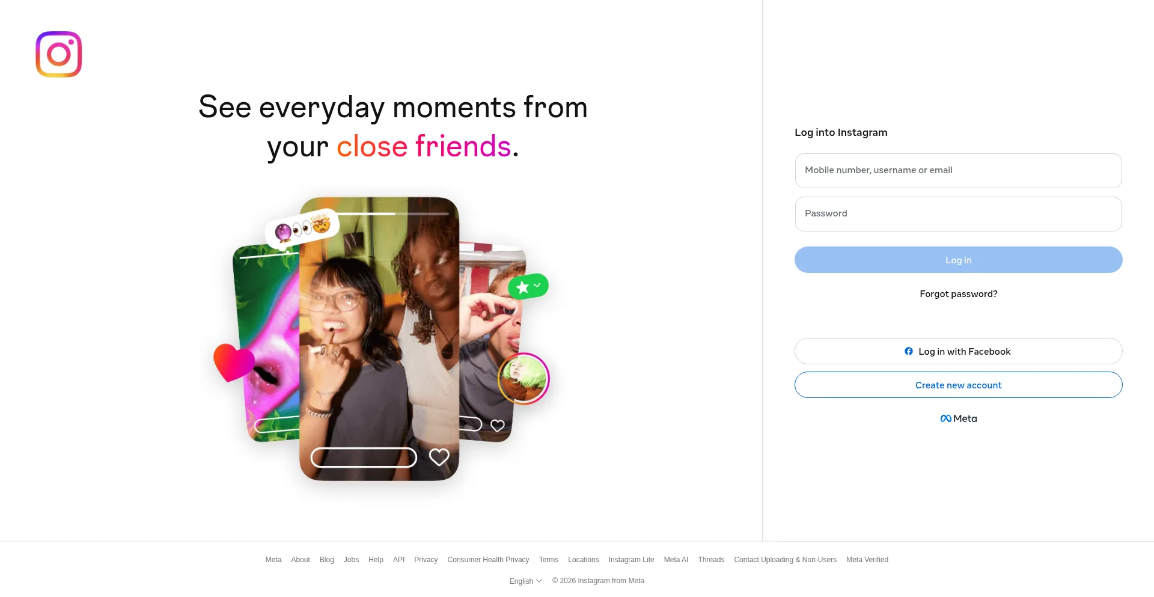Image resolution: width=1154 pixels, height=597 pixels.
Task: Open the English language dropdown
Action: pos(526,581)
